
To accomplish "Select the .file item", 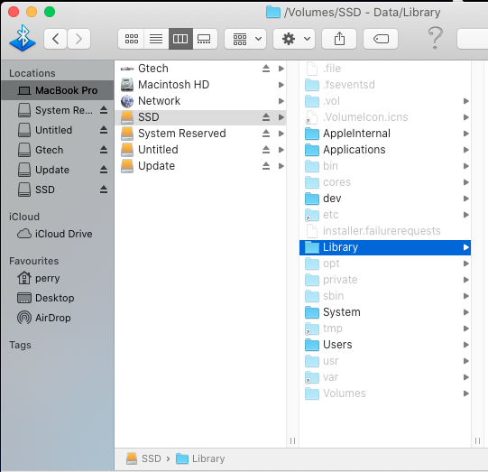I will click(x=385, y=69).
